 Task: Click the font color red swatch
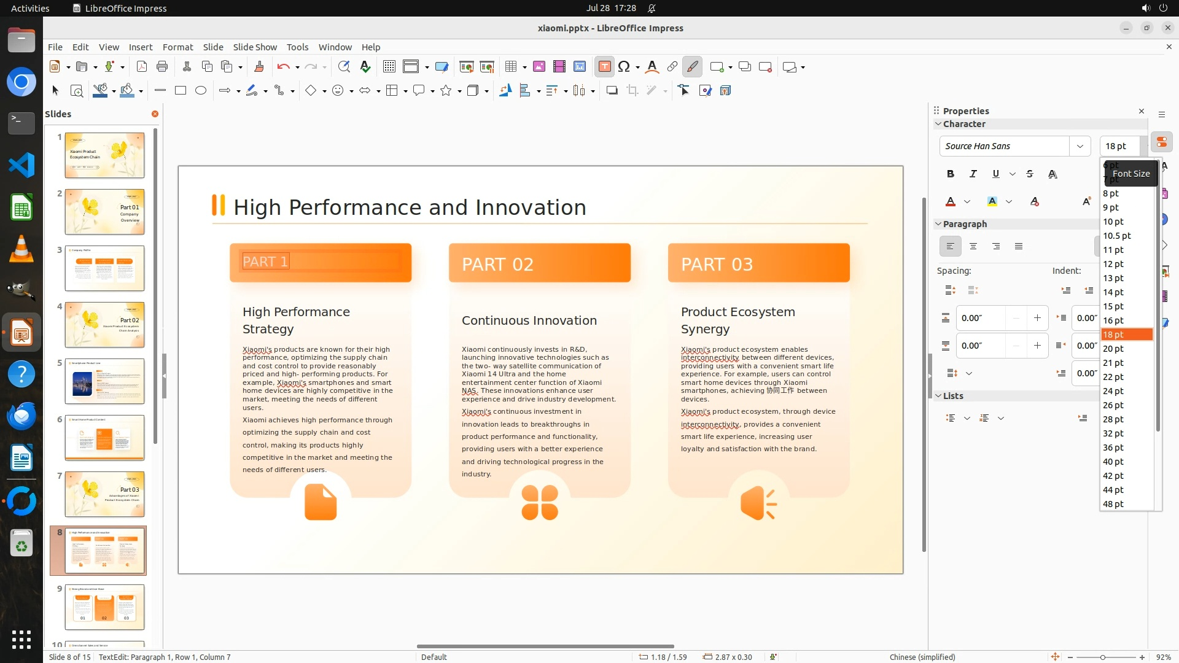pyautogui.click(x=951, y=202)
